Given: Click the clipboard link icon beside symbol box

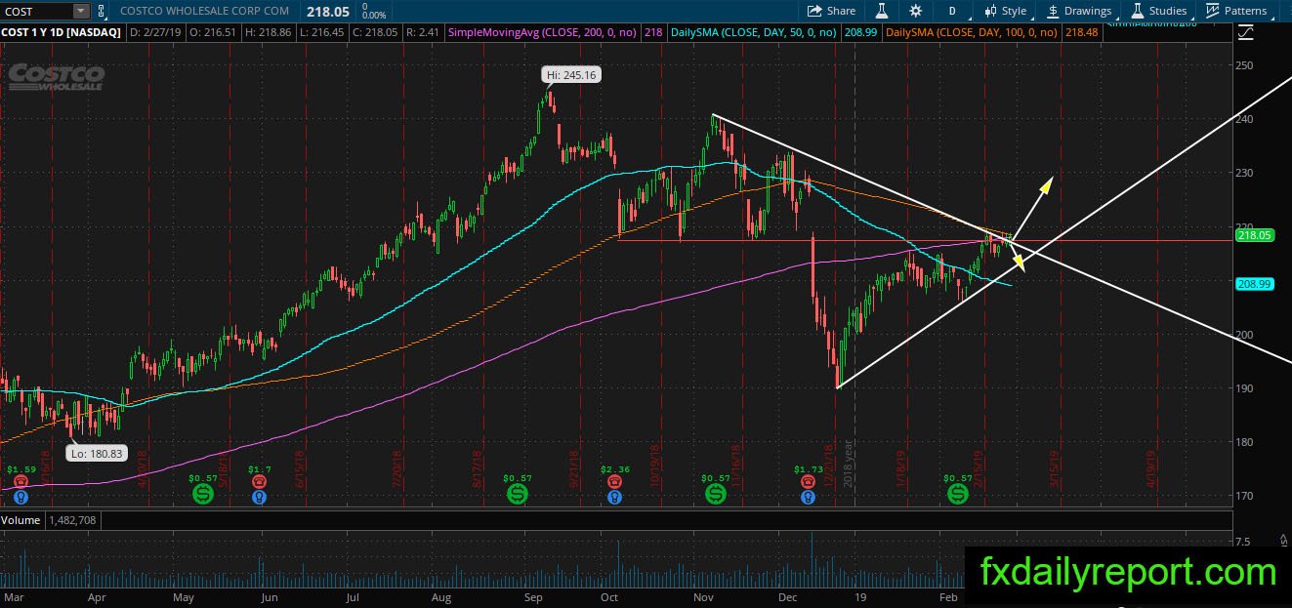Looking at the screenshot, I should 103,11.
